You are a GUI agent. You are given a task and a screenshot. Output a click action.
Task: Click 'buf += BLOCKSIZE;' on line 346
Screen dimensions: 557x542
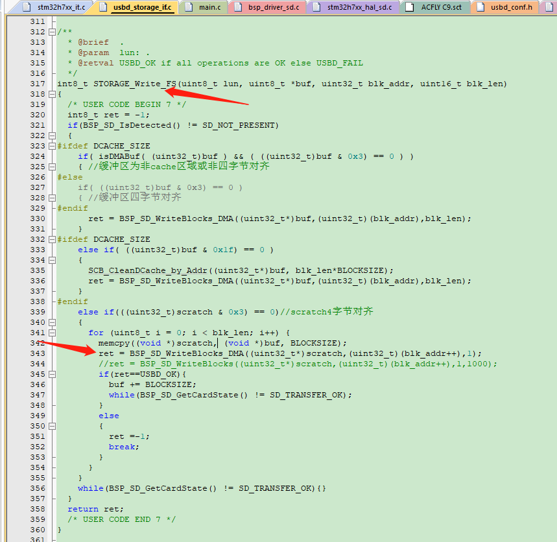coord(152,384)
